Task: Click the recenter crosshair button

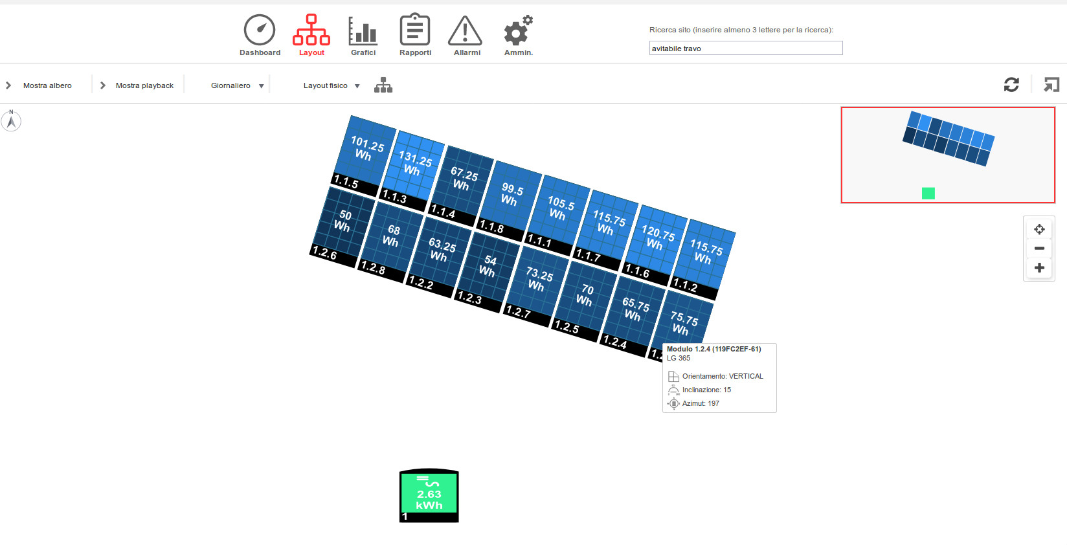Action: (x=1039, y=229)
